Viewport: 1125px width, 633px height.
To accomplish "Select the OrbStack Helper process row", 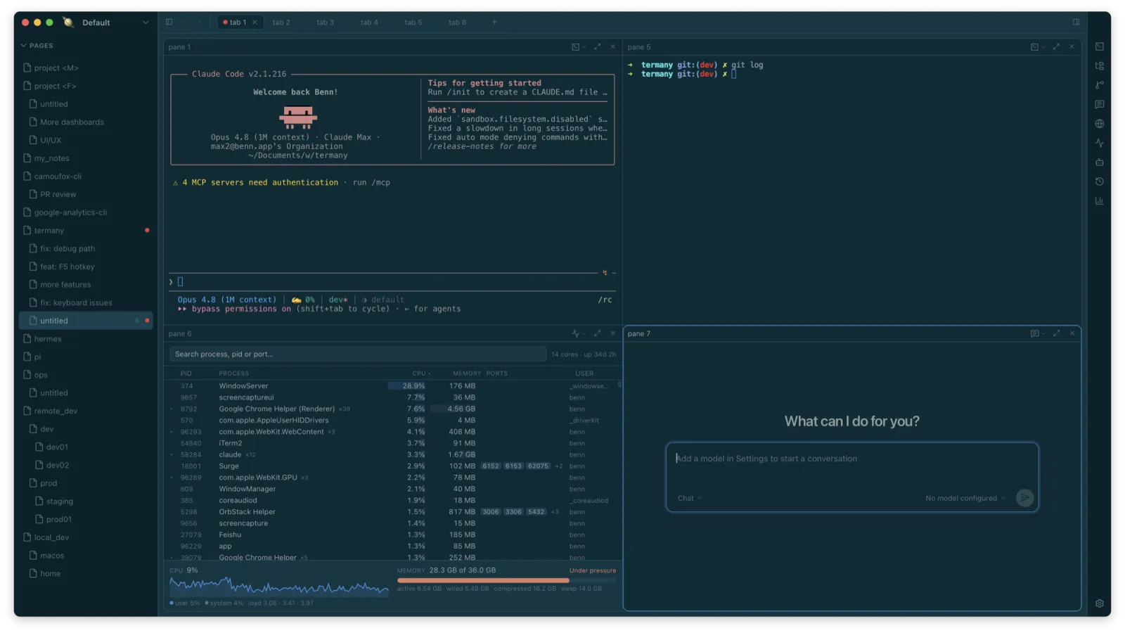I will 392,512.
